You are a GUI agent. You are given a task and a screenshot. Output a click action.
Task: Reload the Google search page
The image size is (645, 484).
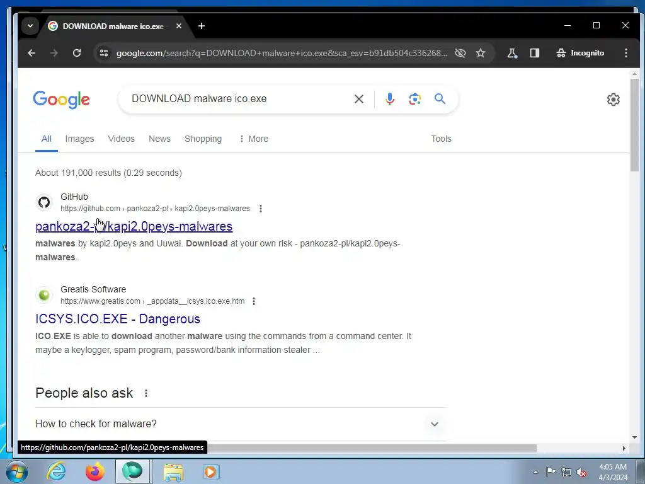click(76, 53)
